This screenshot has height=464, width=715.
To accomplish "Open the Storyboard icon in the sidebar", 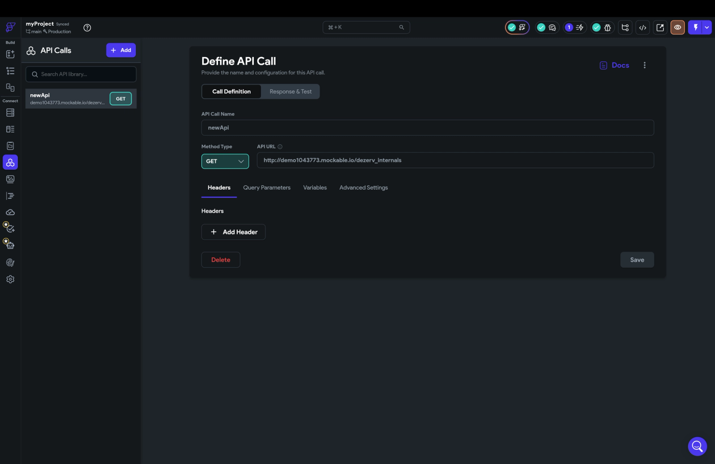I will [10, 87].
